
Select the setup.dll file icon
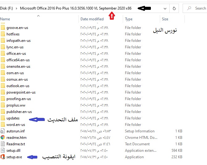[x=3, y=151]
